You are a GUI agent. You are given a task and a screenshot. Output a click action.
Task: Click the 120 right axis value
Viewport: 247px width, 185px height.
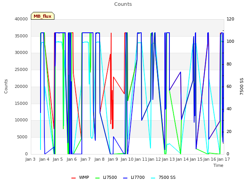coord(230,19)
